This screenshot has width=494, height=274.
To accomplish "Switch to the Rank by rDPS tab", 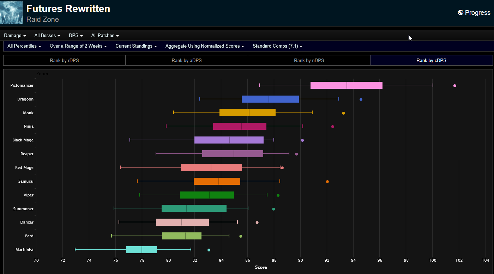I will 64,60.
